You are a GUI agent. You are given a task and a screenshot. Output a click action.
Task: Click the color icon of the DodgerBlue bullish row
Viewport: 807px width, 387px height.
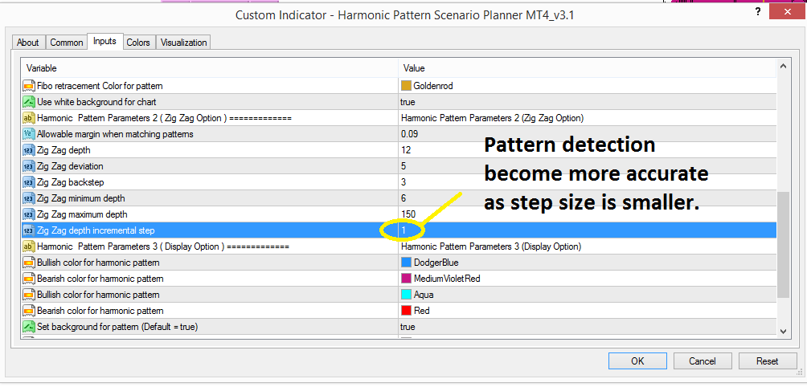[x=29, y=263]
